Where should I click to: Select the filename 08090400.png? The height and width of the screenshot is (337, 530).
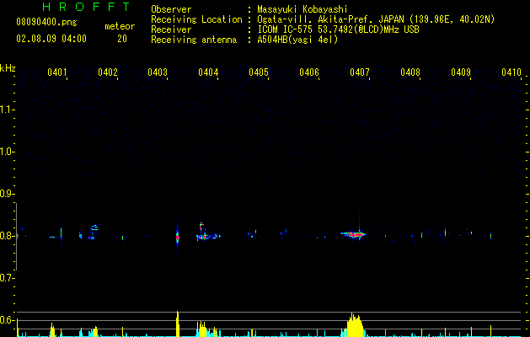coord(46,22)
